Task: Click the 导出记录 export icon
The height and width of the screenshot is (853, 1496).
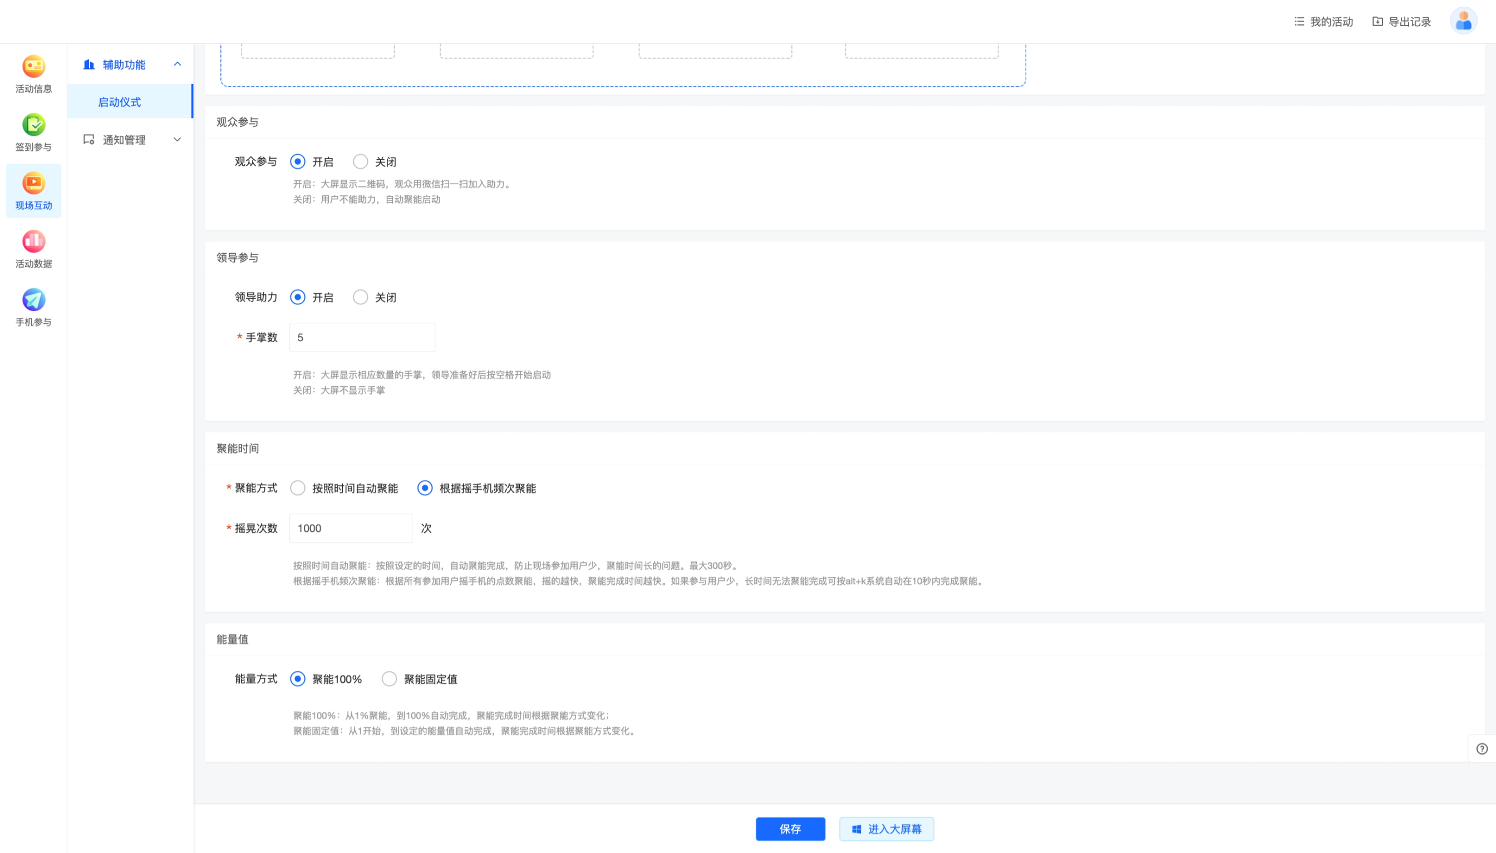Action: pos(1377,22)
